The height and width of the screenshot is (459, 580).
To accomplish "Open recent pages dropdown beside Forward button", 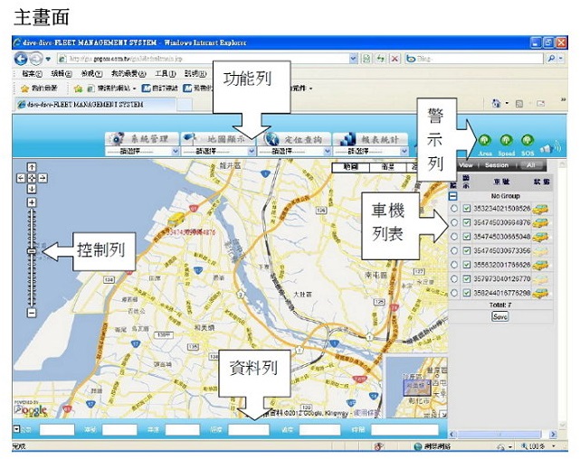I will (48, 59).
